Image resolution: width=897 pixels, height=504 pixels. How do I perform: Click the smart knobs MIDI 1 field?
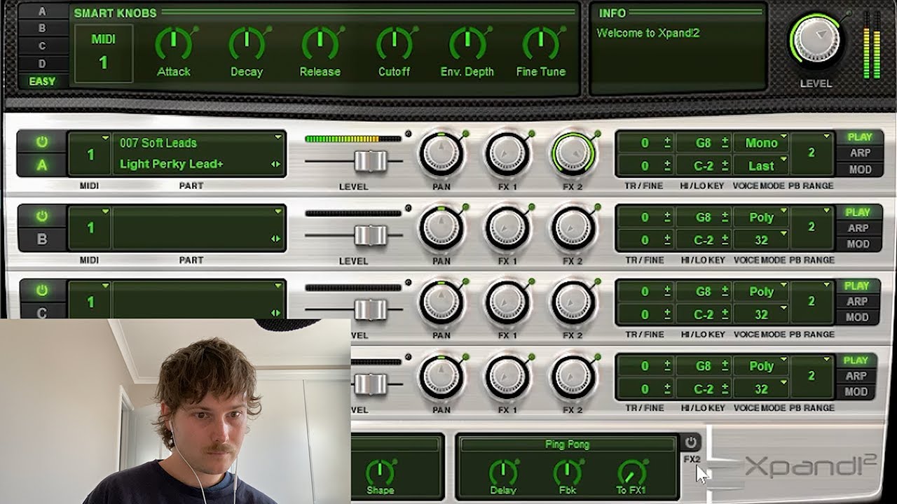click(103, 53)
